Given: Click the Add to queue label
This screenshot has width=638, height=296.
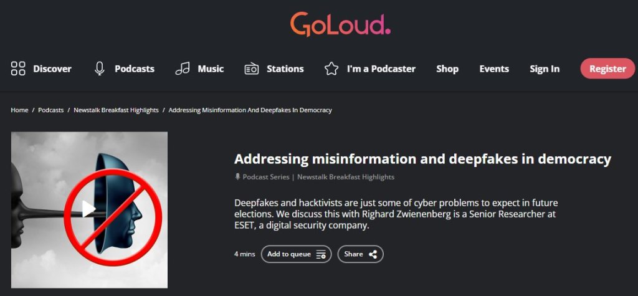Looking at the screenshot, I should [289, 254].
